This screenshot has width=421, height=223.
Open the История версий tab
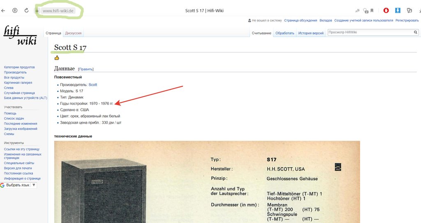[311, 33]
